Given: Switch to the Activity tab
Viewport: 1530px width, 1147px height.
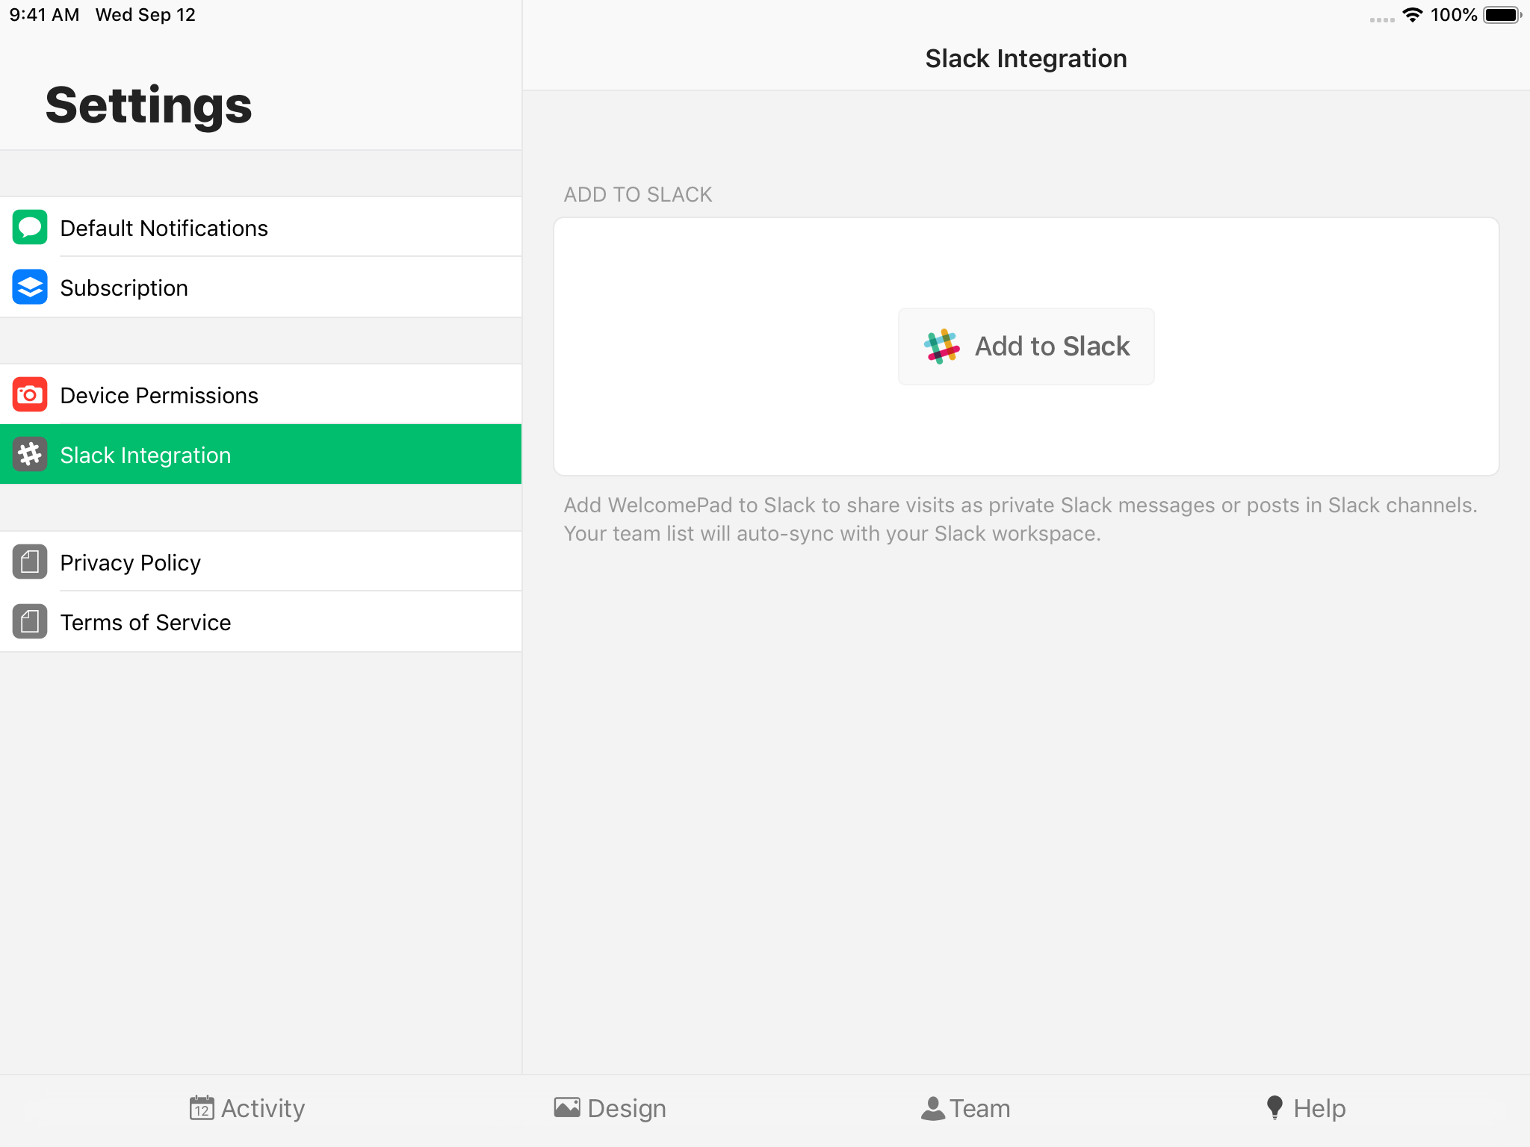Looking at the screenshot, I should click(x=247, y=1108).
